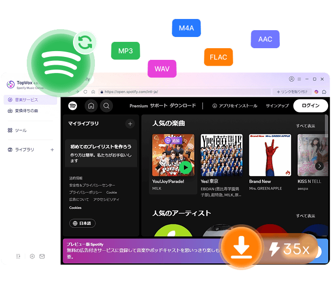Open 法的情報 link
The image size is (331, 292).
coord(76,178)
